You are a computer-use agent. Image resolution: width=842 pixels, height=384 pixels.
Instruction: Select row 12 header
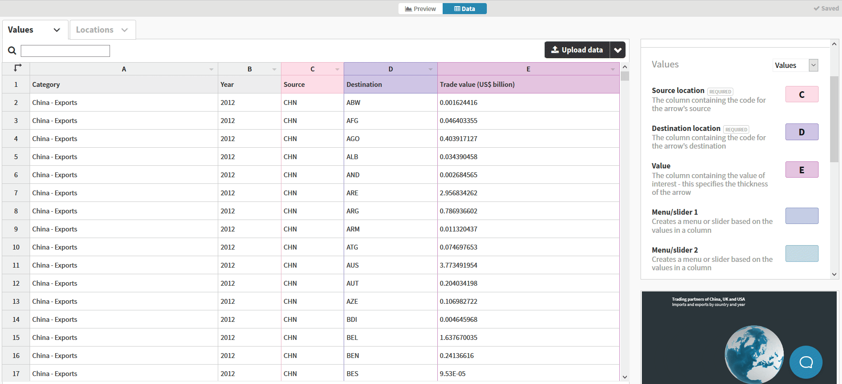point(16,283)
